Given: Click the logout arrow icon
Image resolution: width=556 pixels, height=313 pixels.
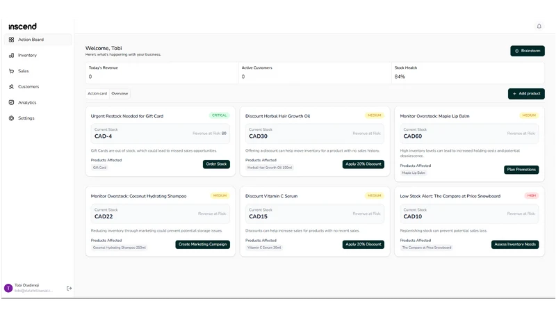Looking at the screenshot, I should coord(69,288).
